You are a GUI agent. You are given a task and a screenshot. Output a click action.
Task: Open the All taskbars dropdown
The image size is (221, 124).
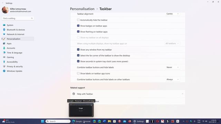point(172,43)
